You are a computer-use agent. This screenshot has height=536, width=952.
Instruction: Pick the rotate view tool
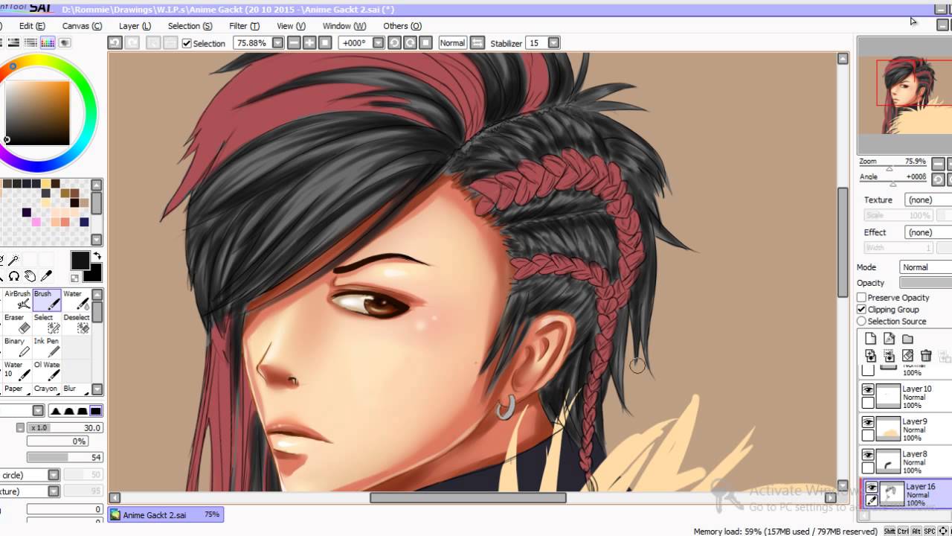pos(14,276)
